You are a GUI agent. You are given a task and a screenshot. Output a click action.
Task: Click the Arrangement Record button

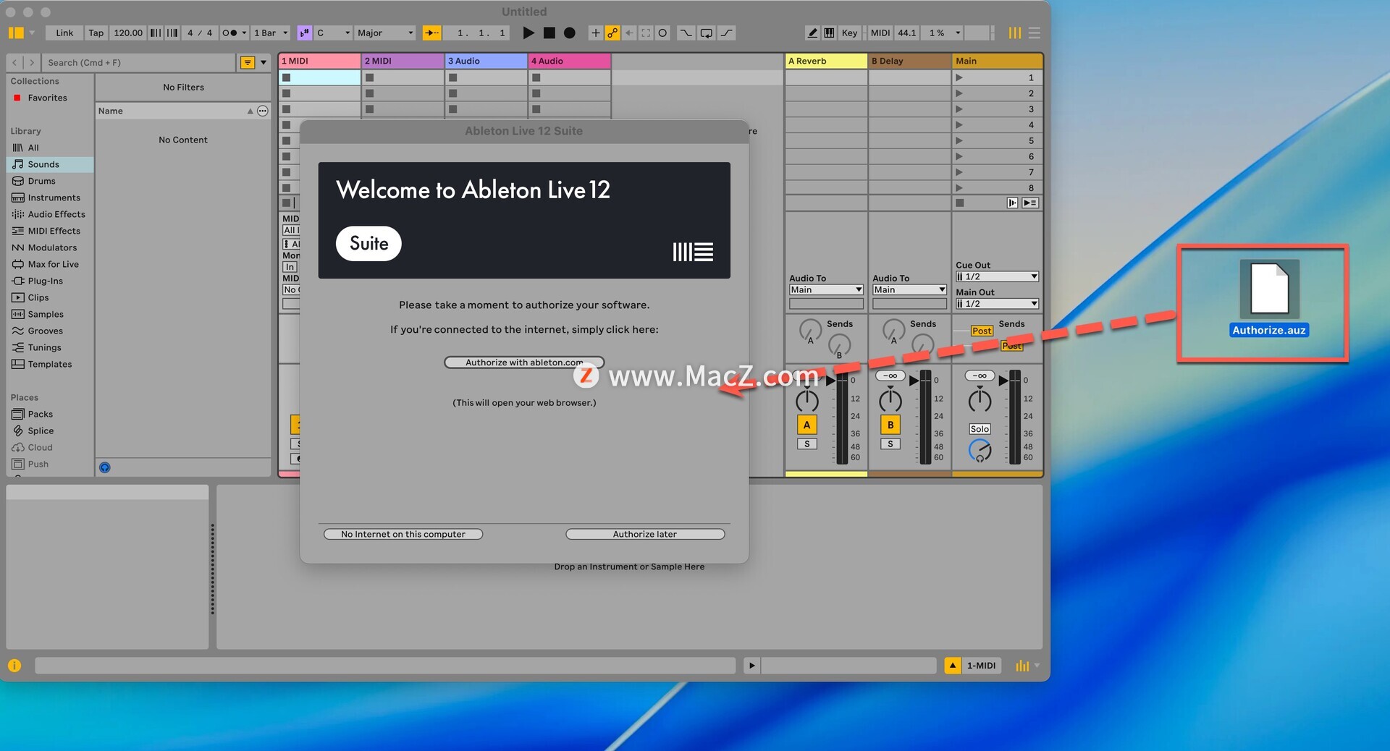point(570,33)
